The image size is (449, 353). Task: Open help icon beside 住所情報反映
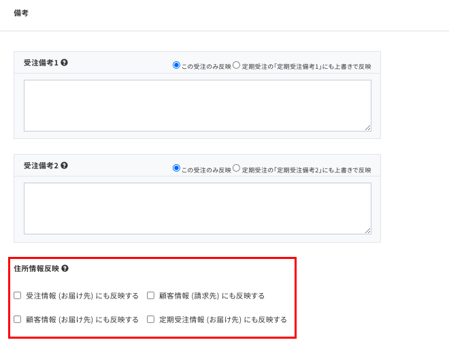[65, 268]
